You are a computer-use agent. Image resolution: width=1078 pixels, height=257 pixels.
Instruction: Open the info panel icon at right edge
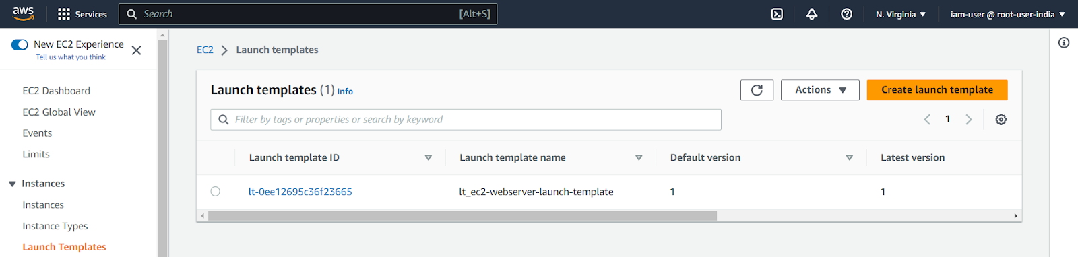[x=1064, y=43]
